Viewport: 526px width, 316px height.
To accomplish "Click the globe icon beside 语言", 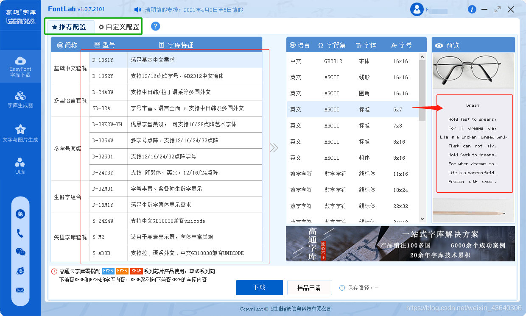I will click(x=293, y=45).
